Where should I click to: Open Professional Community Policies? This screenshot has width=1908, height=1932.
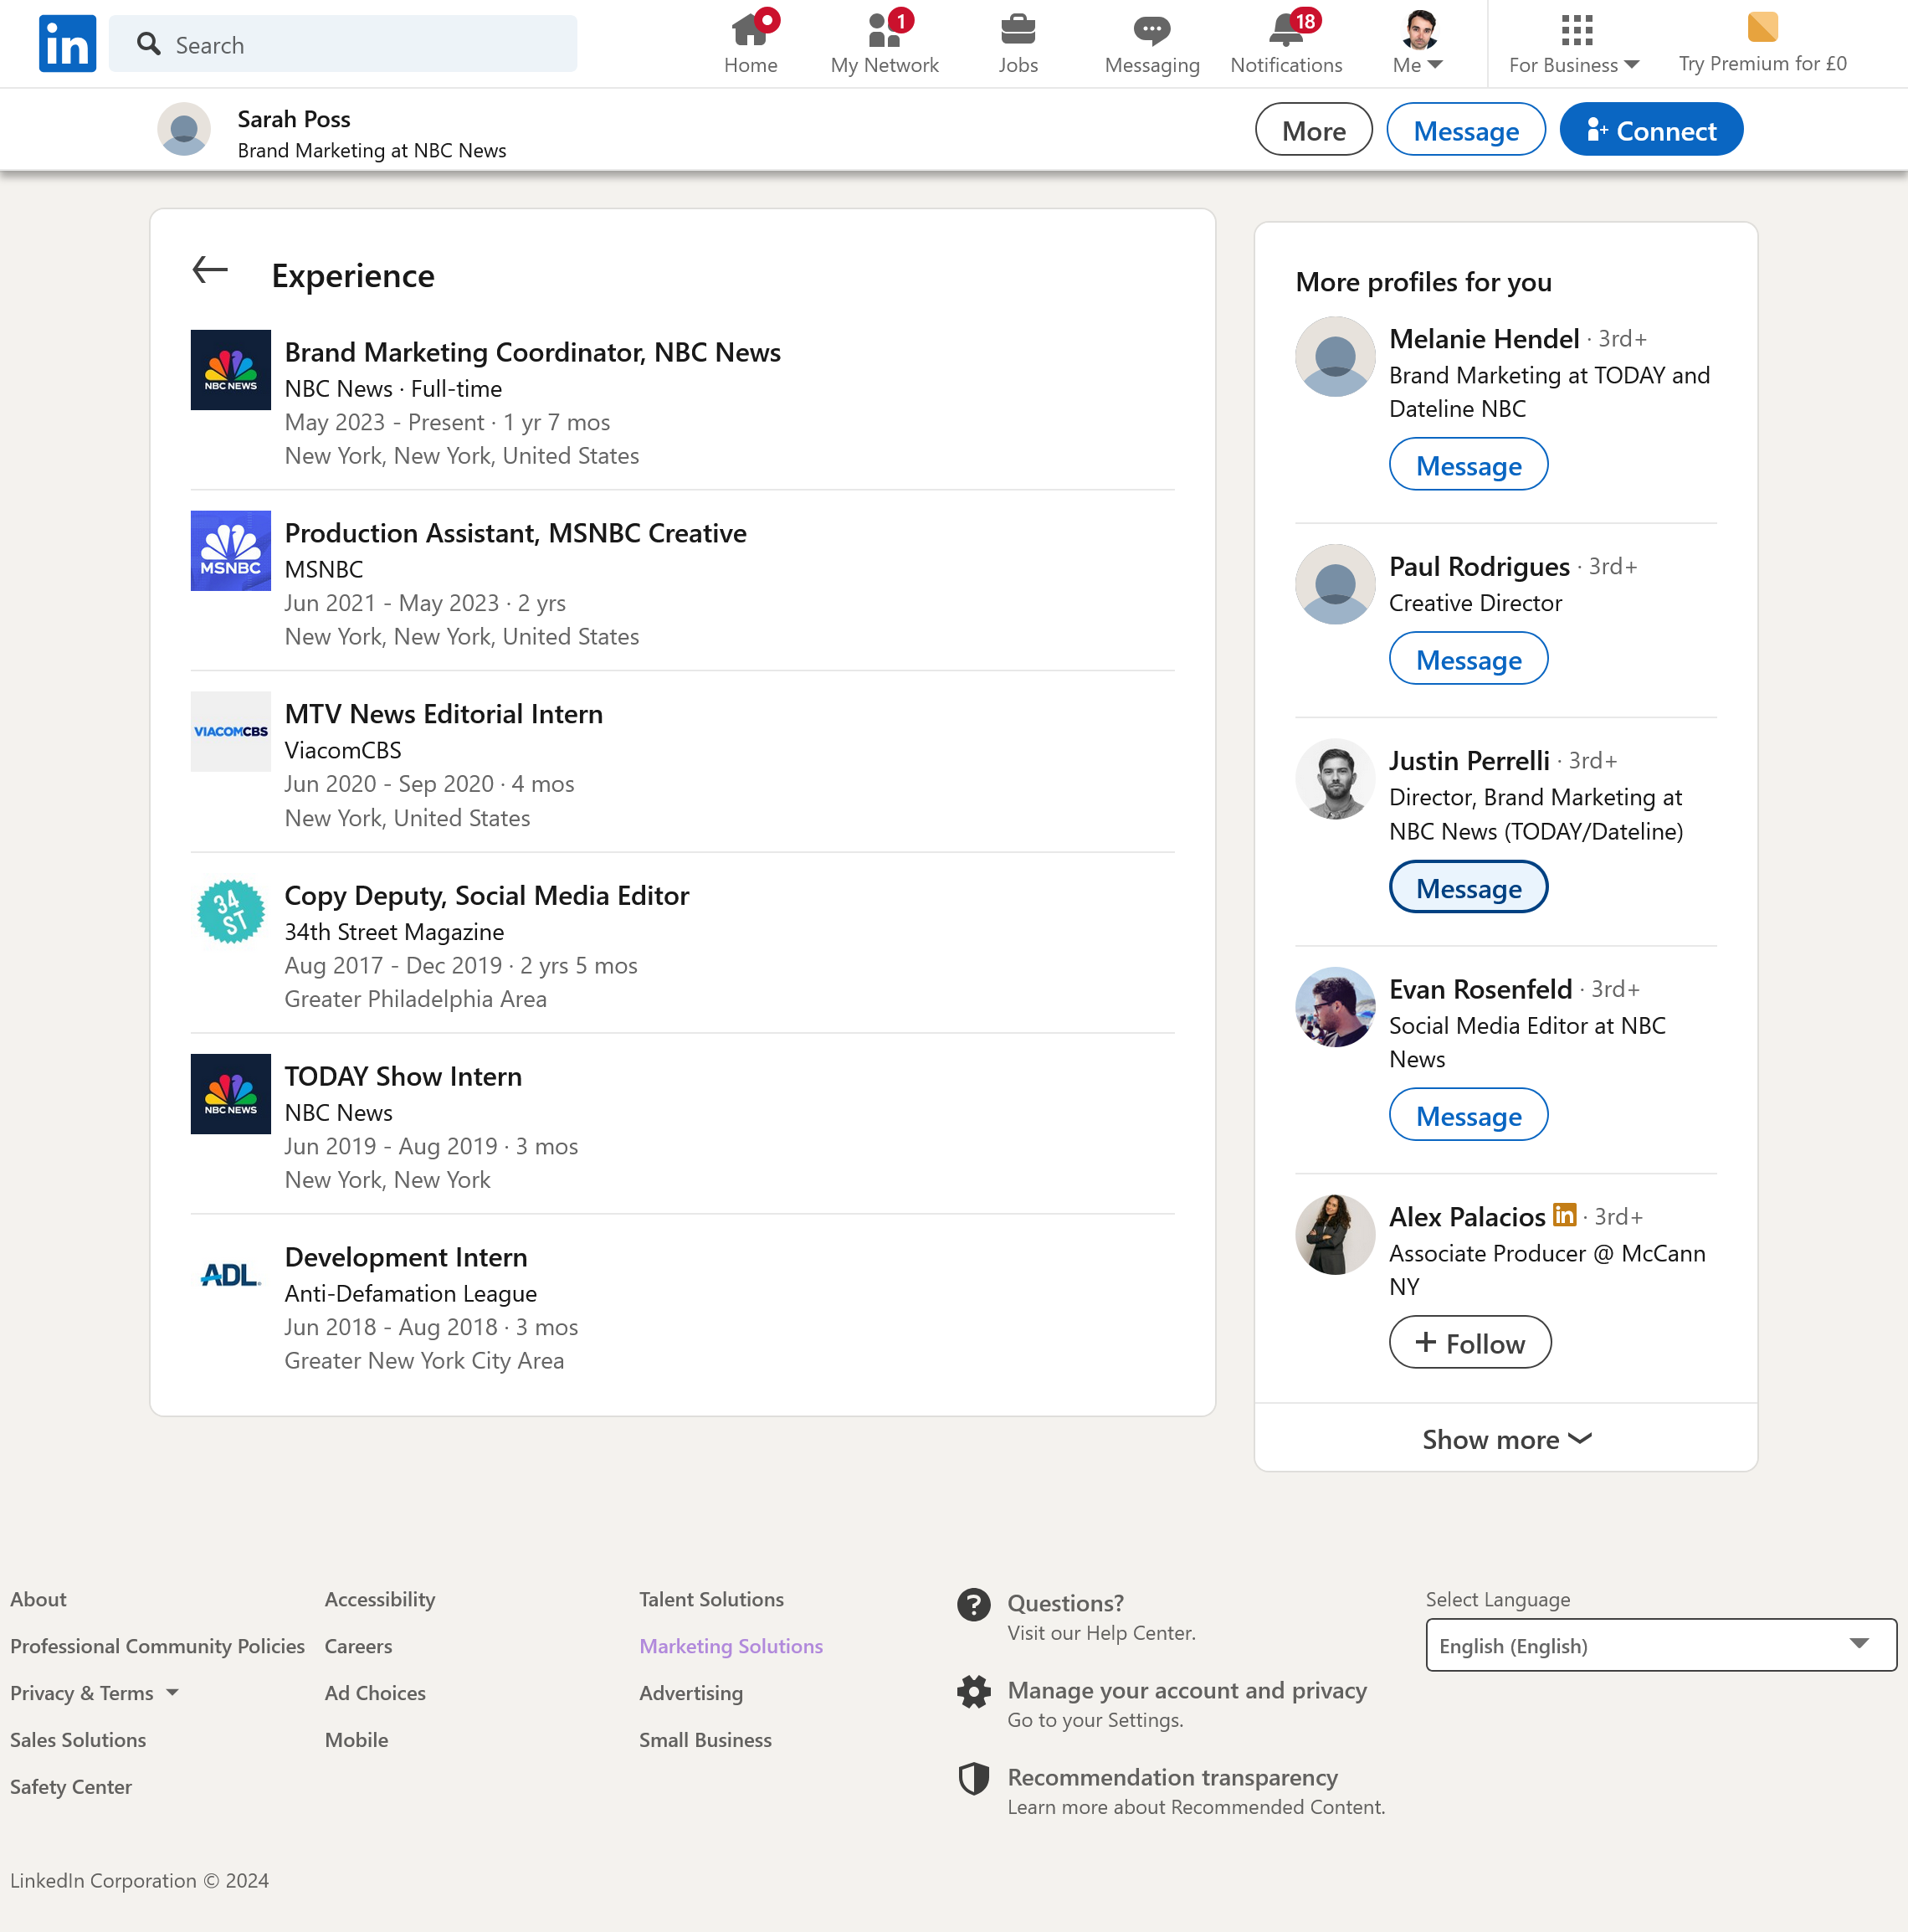tap(157, 1646)
